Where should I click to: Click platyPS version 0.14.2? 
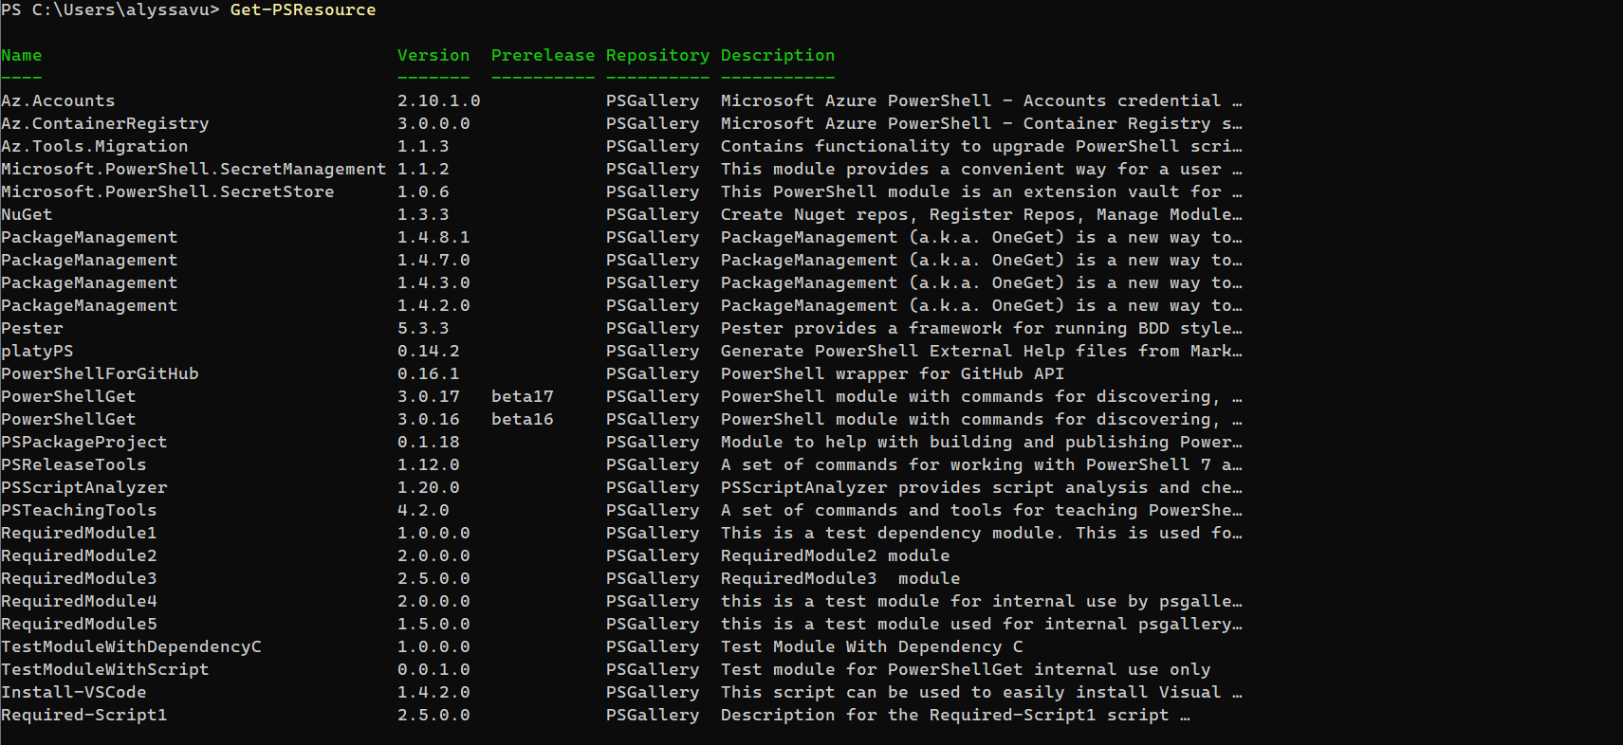point(429,351)
